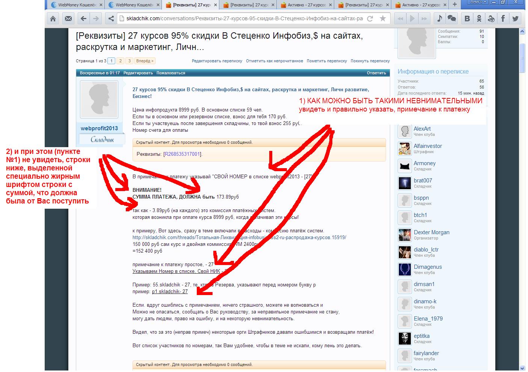The width and height of the screenshot is (528, 372).
Task: Open AlexArt participant profile
Action: [422, 129]
